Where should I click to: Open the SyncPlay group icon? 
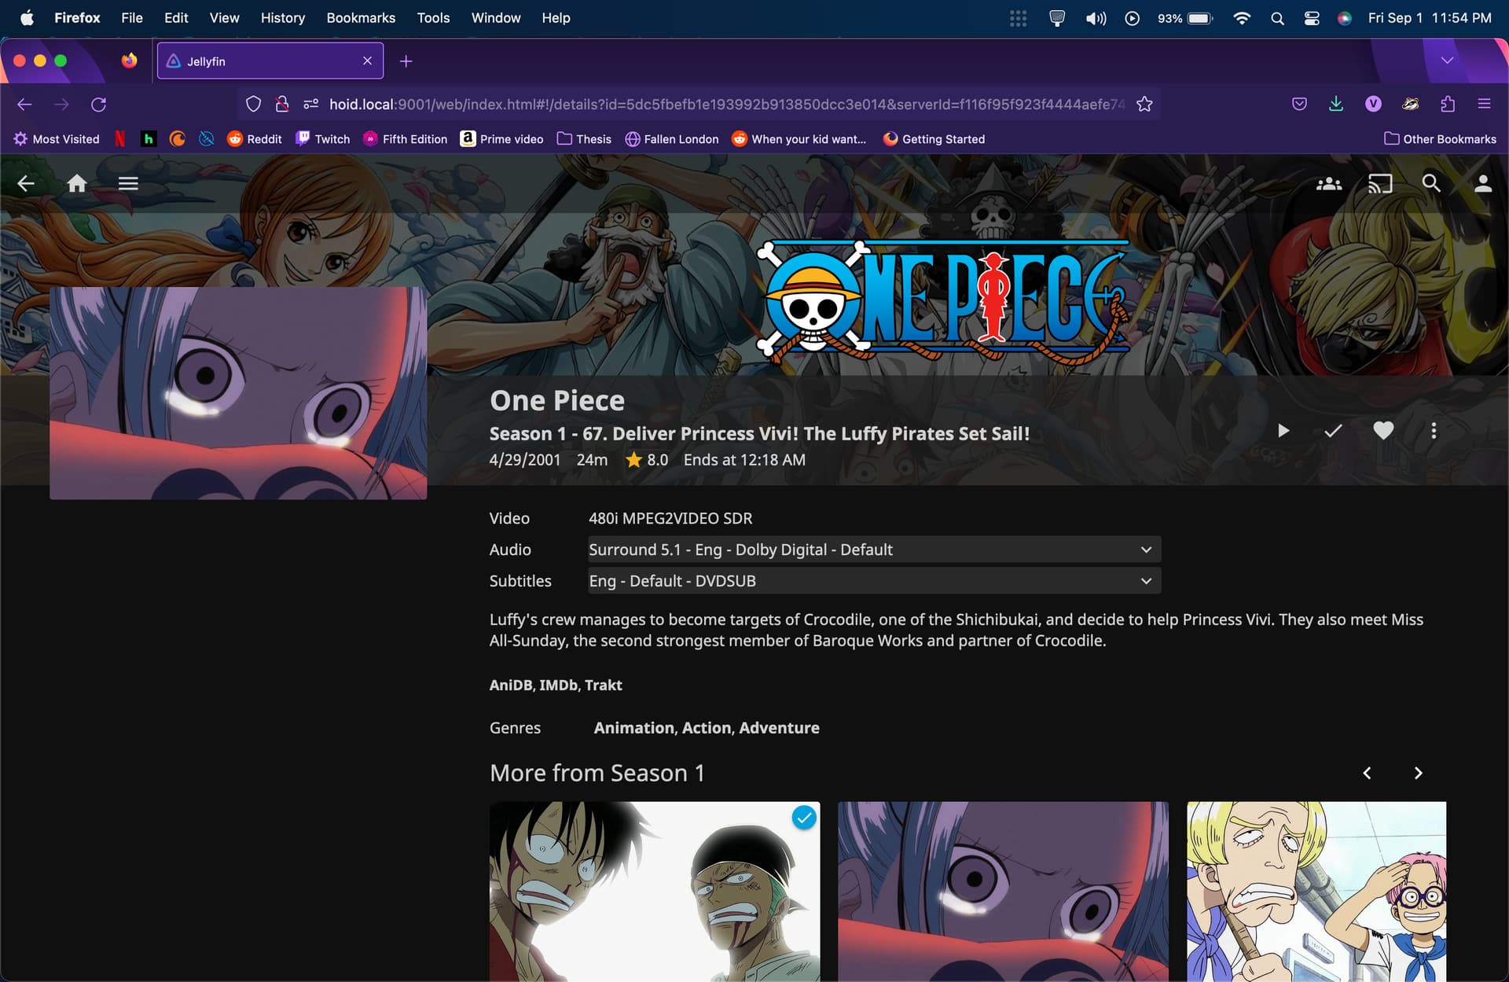tap(1329, 183)
